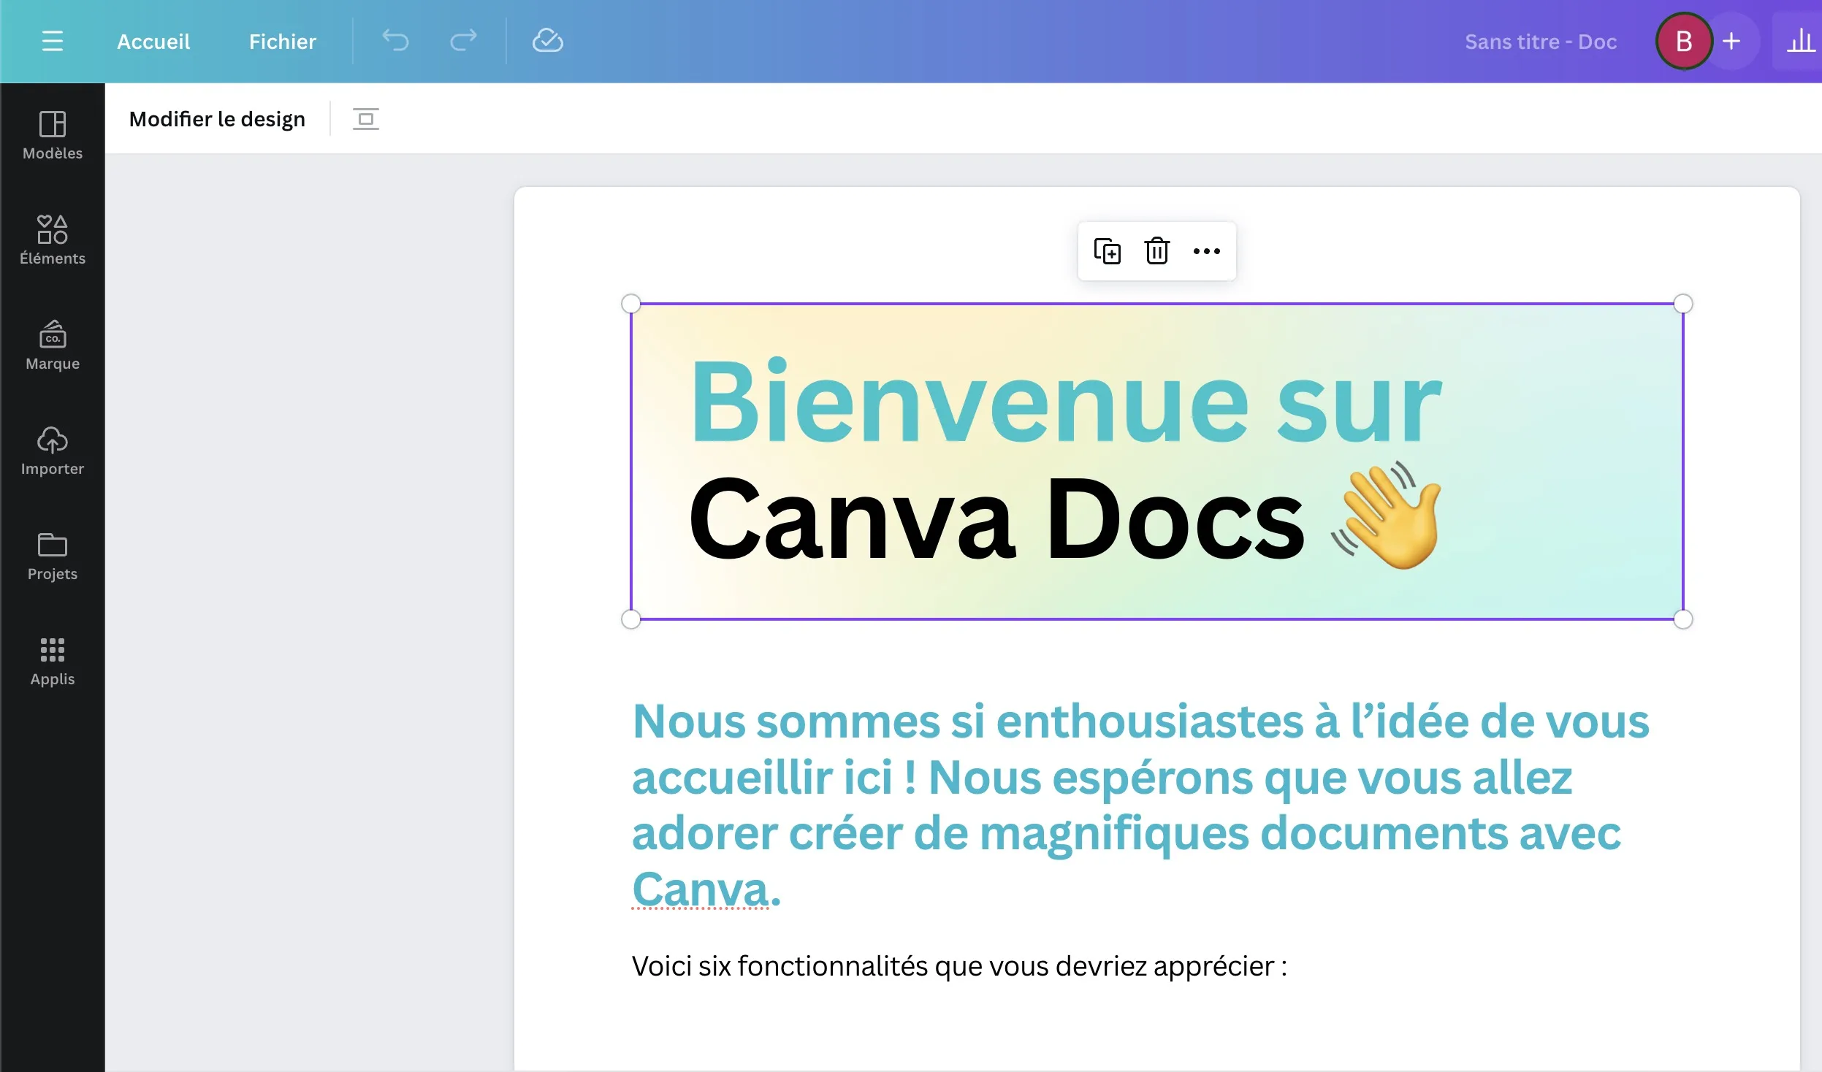The height and width of the screenshot is (1072, 1822).
Task: Open the Importer uploads panel
Action: point(52,451)
